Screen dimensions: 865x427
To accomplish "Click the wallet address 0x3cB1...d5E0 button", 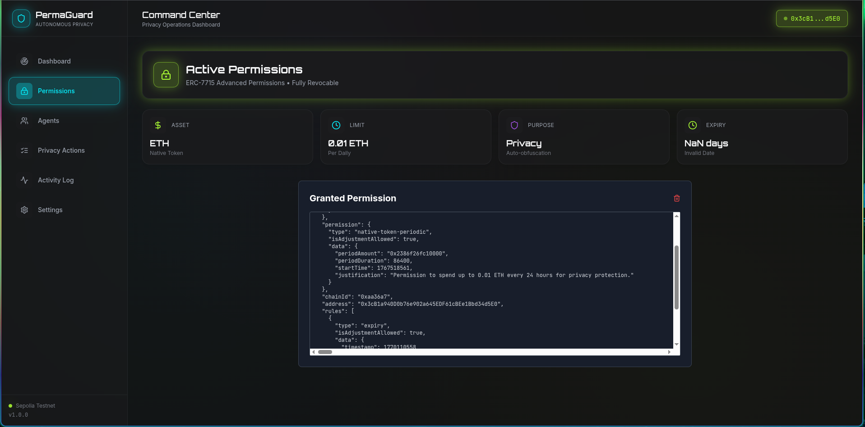I will (x=811, y=18).
